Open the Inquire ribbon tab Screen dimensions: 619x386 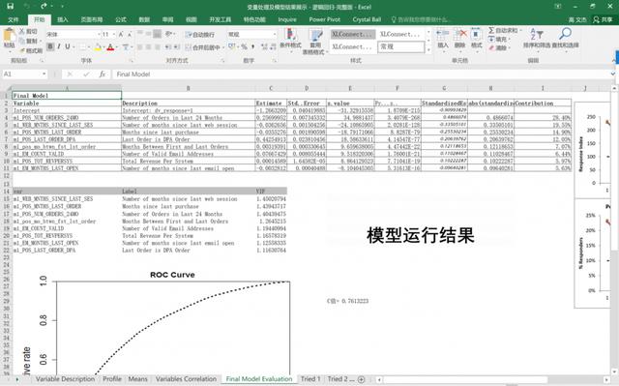287,19
